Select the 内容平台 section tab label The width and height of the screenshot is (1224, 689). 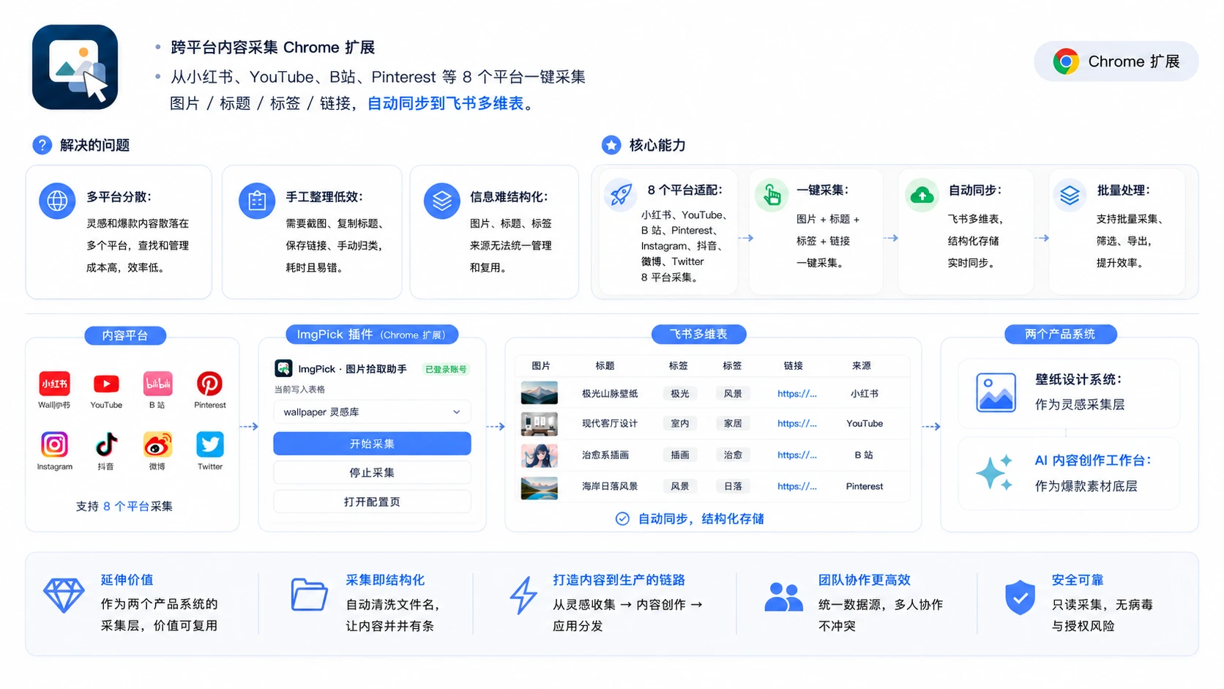(125, 335)
